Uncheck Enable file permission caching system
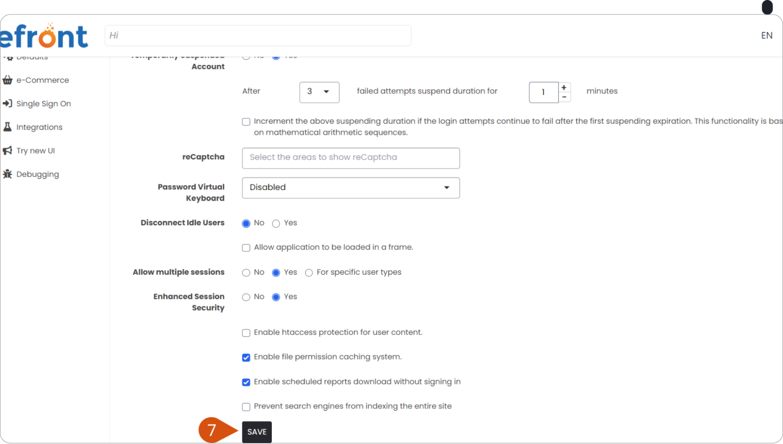 pos(246,357)
